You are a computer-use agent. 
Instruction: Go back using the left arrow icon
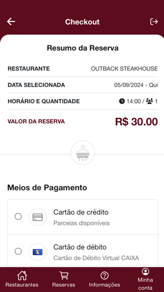point(11,21)
